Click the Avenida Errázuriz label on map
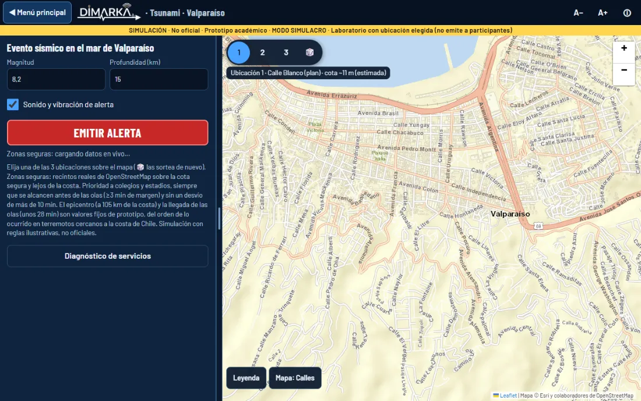 [332, 95]
